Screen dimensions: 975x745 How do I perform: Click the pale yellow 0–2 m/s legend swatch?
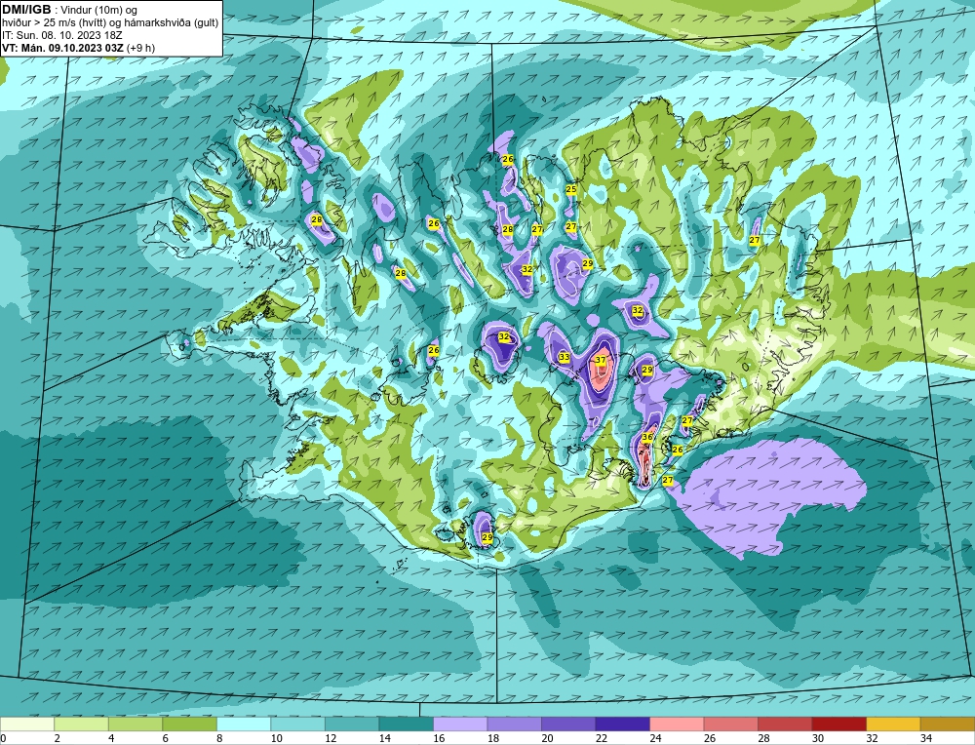pyautogui.click(x=27, y=725)
